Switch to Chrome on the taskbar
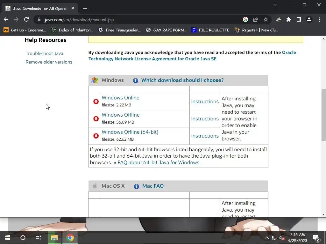Viewport: 326px width, 244px height. (x=70, y=238)
